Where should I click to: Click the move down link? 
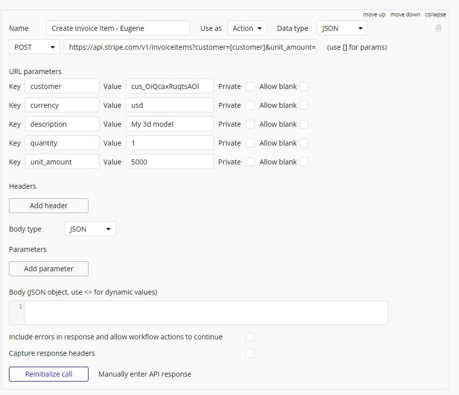click(x=405, y=14)
